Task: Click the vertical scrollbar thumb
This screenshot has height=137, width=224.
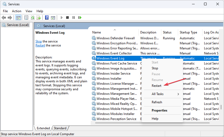Action: (x=221, y=107)
